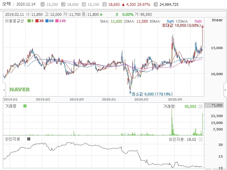Click the 이동평균선 label
Viewport: 227px width, 170px height.
pyautogui.click(x=14, y=21)
